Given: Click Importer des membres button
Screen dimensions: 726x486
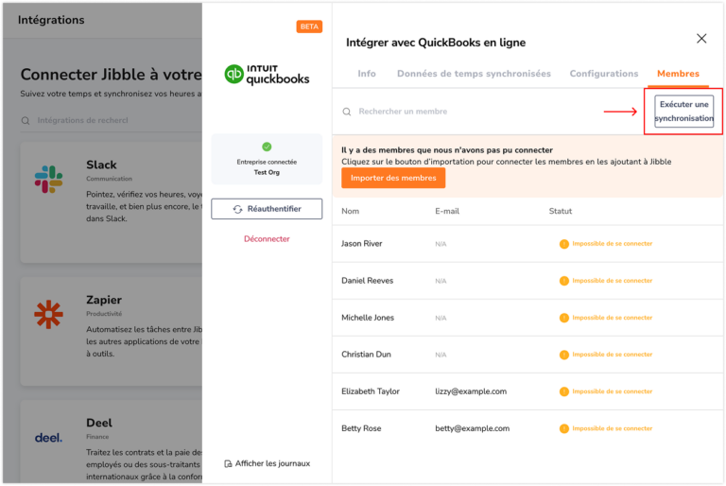Looking at the screenshot, I should [x=393, y=178].
